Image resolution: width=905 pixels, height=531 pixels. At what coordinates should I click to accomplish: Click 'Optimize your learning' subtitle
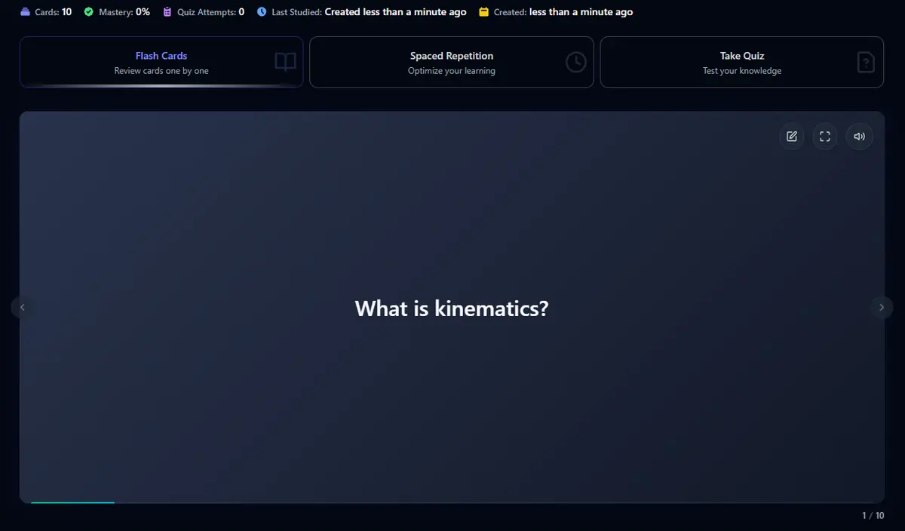[452, 71]
